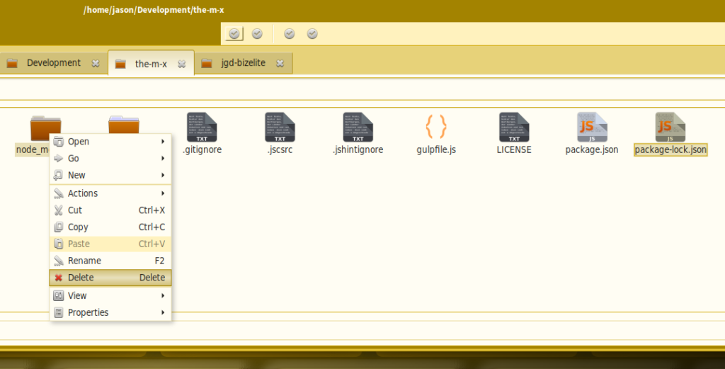725x369 pixels.
Task: Switch to the the-m-x tab
Action: point(152,63)
